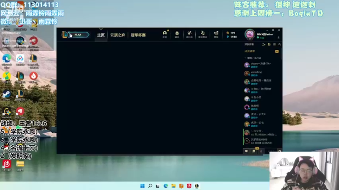This screenshot has width=339, height=190.
Task: Open League shortcut next to Steam
Action: coord(20,95)
